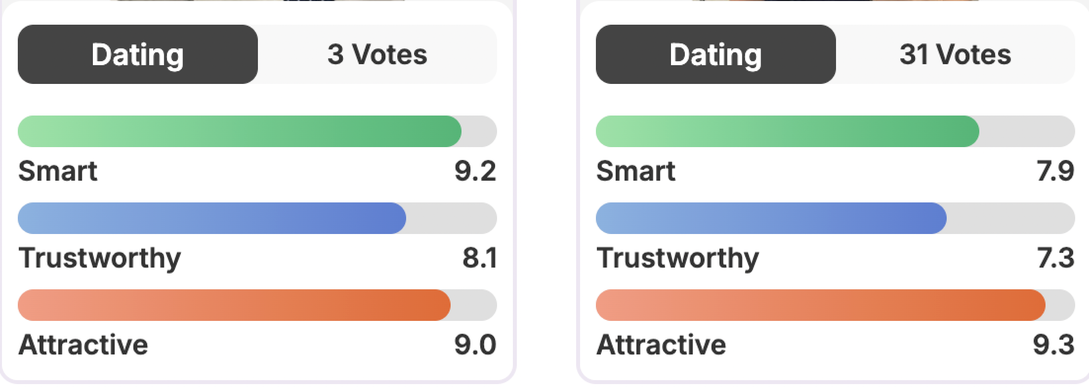Click the Trustworthy label in 31 Votes card
Screen dimensions: 1089x391
pyautogui.click(x=677, y=258)
